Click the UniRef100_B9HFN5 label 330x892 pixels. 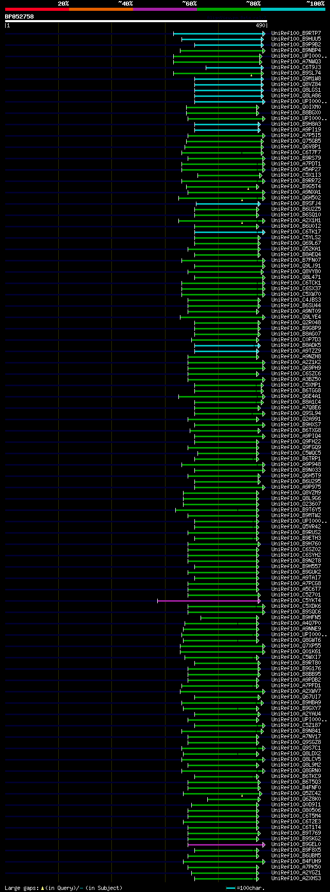pyautogui.click(x=296, y=617)
